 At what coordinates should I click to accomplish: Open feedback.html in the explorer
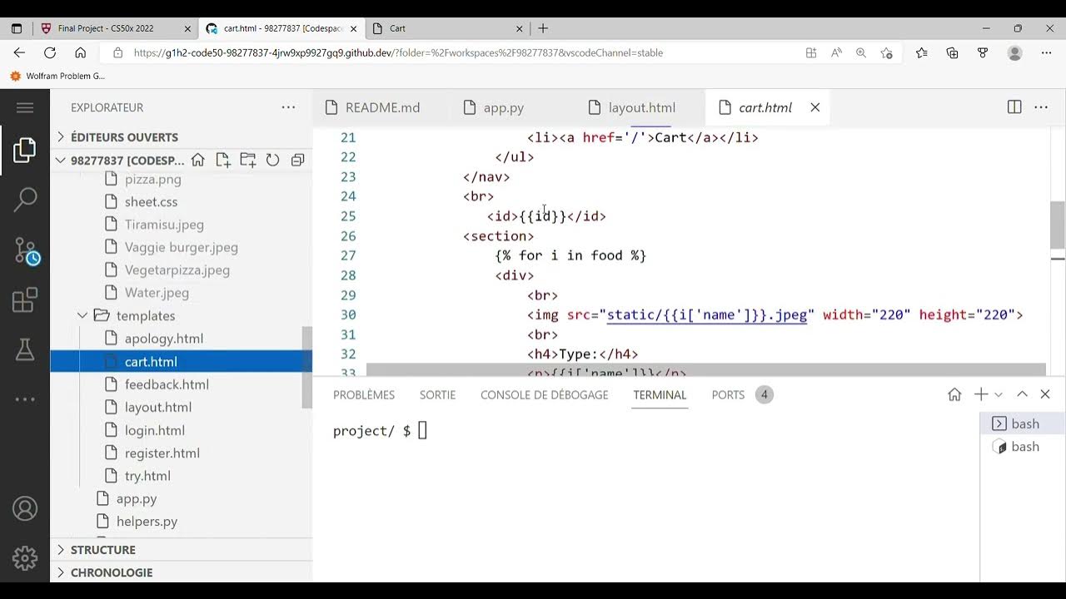click(167, 384)
